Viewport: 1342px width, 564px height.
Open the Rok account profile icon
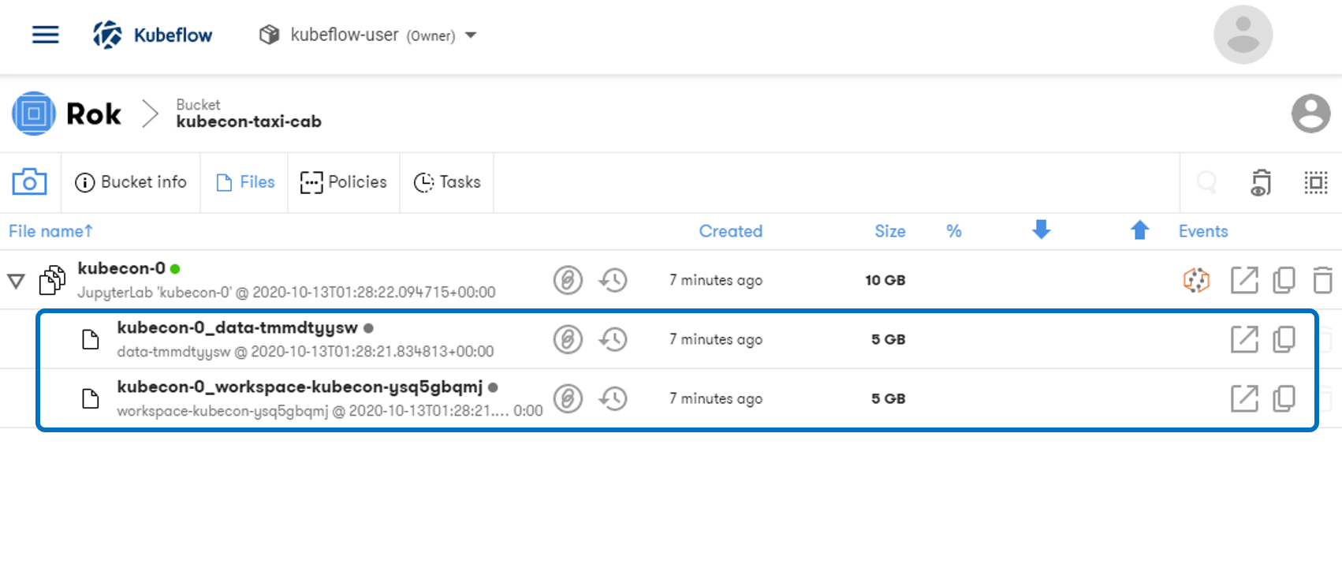coord(1310,114)
